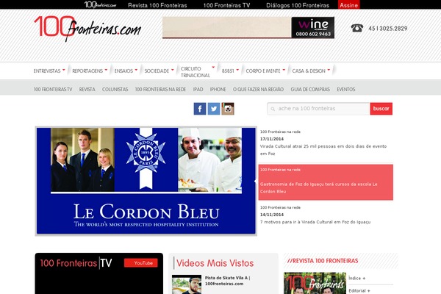Open the Eventos menu item
Viewport: 441px width, 294px height.
[346, 89]
